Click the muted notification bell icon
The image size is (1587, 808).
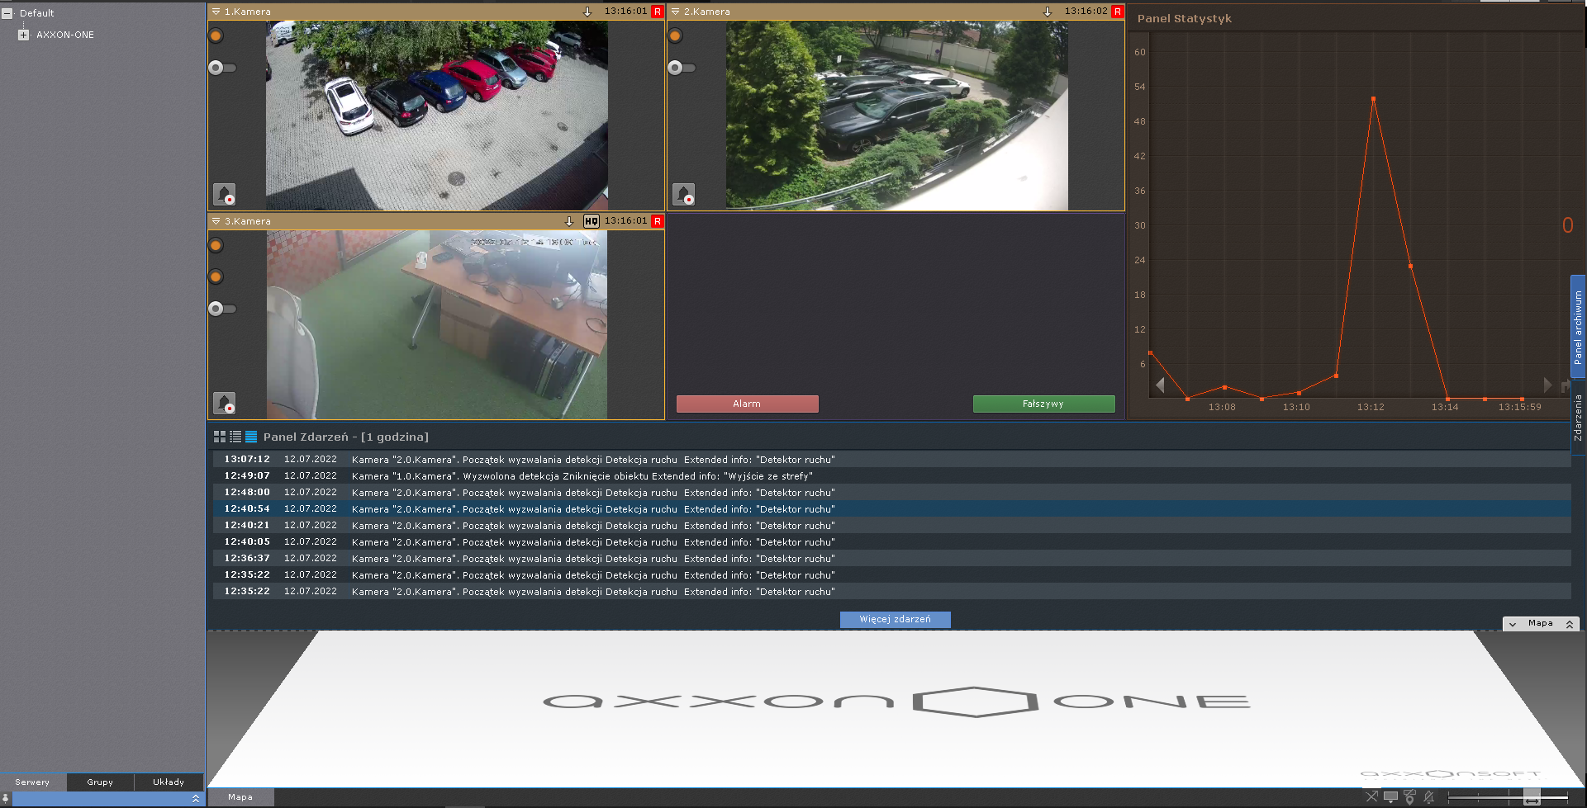[x=1429, y=797]
